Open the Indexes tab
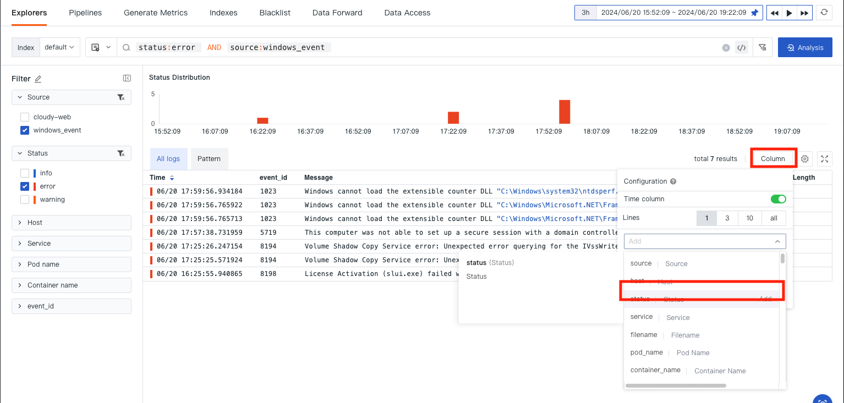 click(223, 13)
